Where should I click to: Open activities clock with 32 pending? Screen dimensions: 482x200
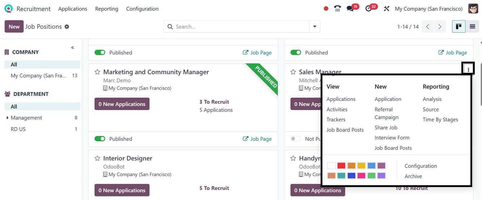pos(369,9)
